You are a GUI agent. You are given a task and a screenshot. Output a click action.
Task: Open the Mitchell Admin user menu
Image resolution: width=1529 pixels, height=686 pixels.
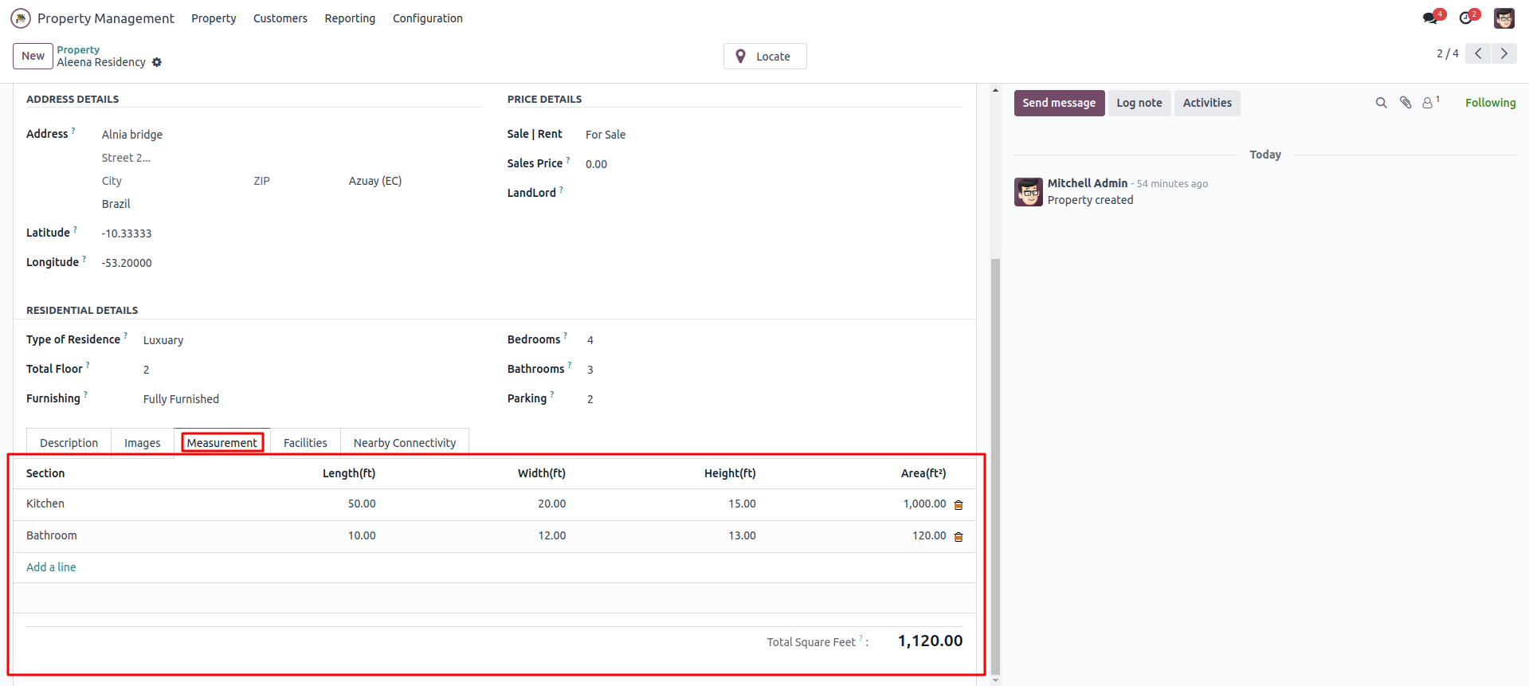(x=1504, y=18)
